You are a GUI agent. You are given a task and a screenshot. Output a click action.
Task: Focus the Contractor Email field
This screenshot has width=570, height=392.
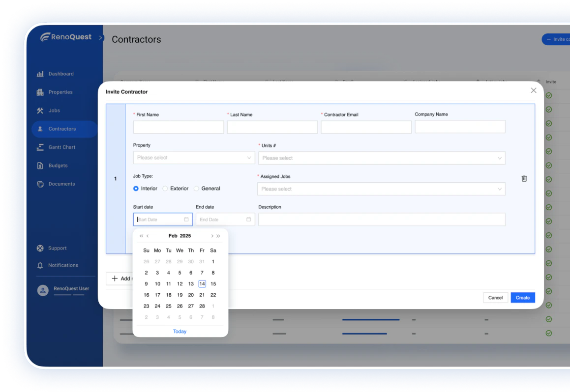point(366,127)
